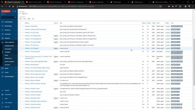The height and width of the screenshot is (110, 195).
Task: Go back with browser back arrow
Action: click(2, 6)
